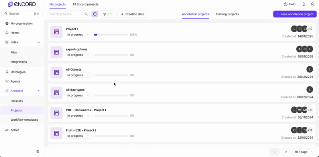Open status dropdown for Fruit - E2E - Project I
Image resolution: width=319 pixels, height=157 pixels.
click(79, 136)
